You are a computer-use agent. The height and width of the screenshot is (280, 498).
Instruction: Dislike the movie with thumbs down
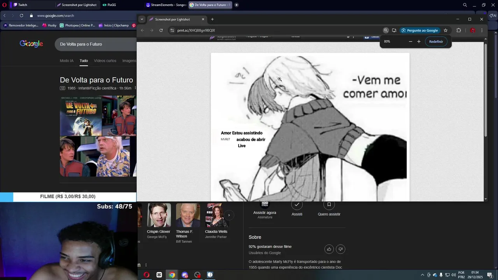[340, 249]
